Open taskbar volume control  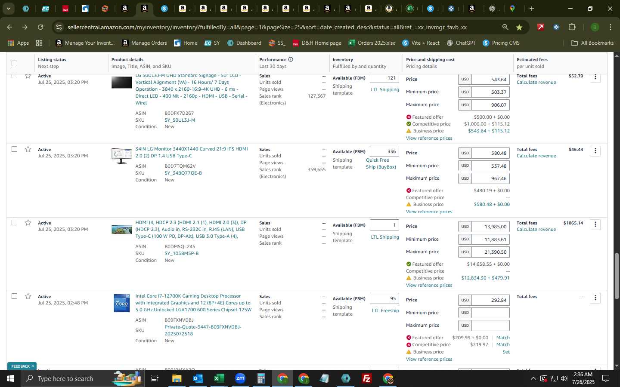564,378
